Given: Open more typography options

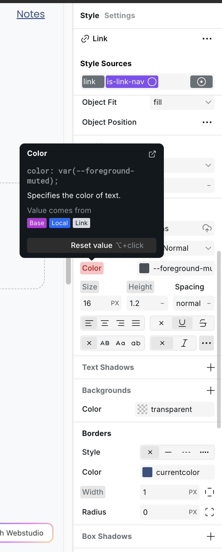Looking at the screenshot, I should 206,343.
